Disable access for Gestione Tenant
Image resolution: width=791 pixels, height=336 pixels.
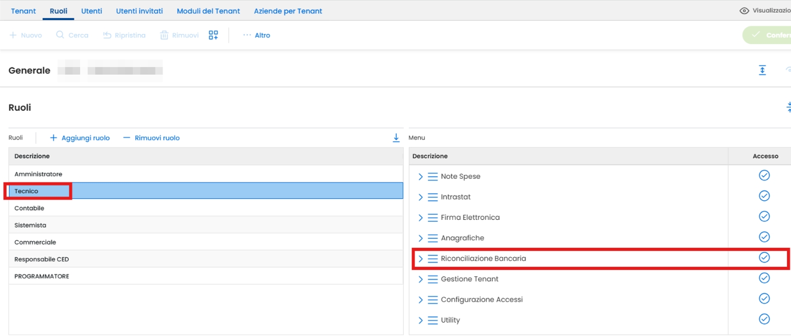click(764, 278)
